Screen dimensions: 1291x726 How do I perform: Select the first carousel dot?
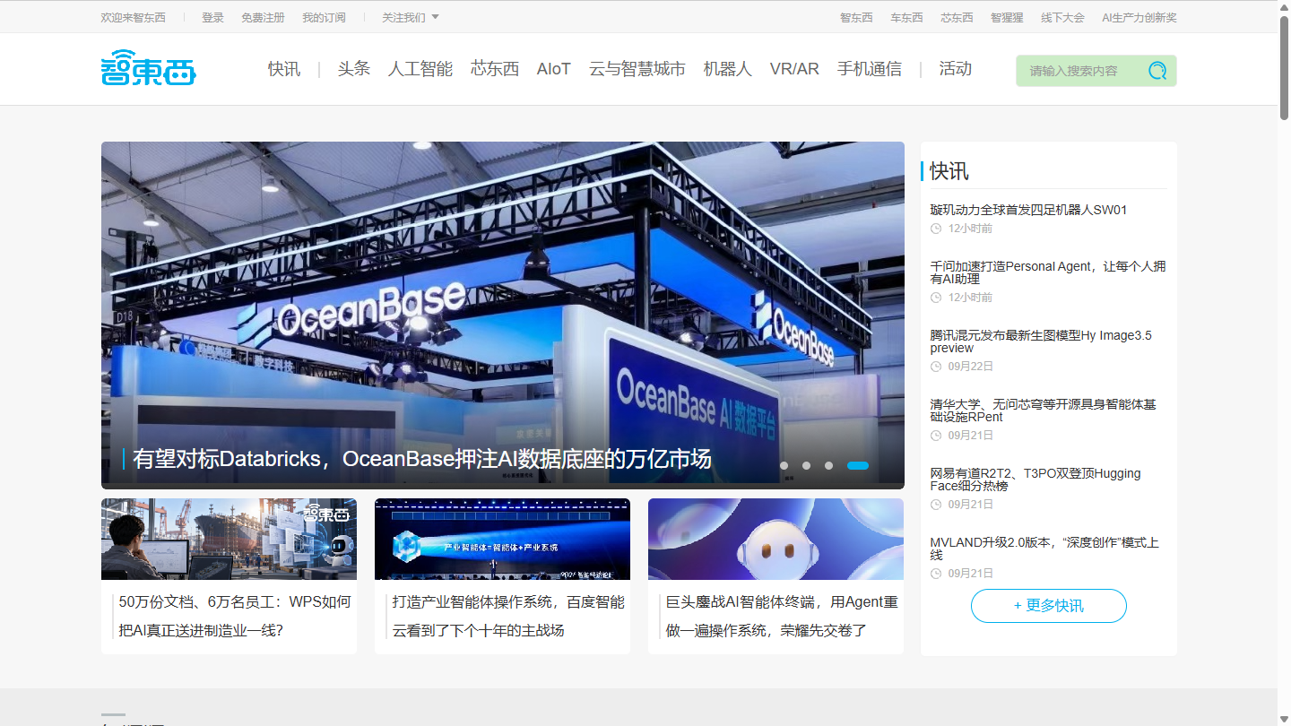click(x=784, y=466)
